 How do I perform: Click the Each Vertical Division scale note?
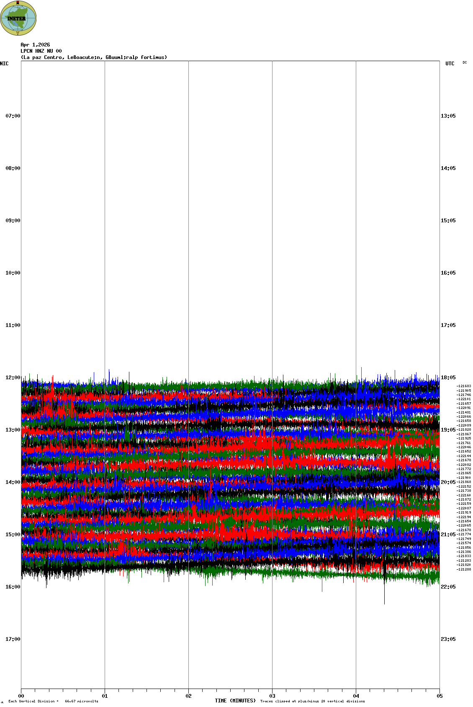click(53, 701)
